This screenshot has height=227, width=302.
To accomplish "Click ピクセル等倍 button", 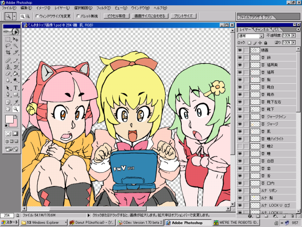I will 117,16.
